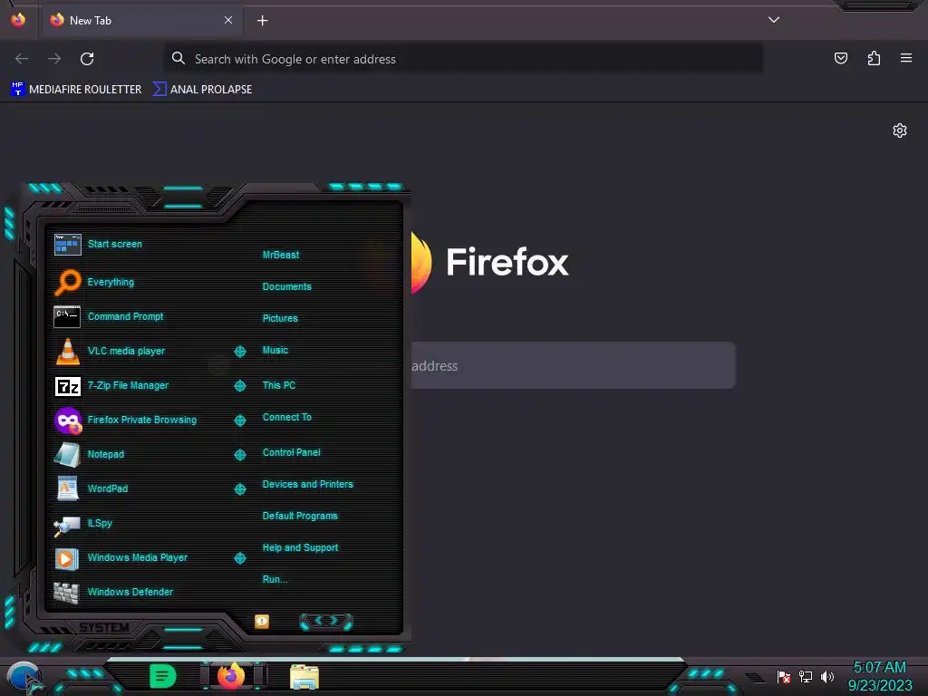Expand 7-Zip File Manager jump list
Screen dimensions: 928x696
click(239, 386)
